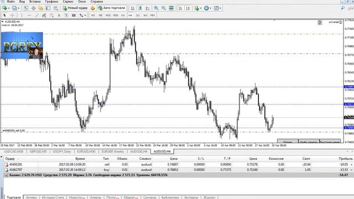This screenshot has width=354, height=199.
Task: Click the Profiles toolbar icon
Action: [x=14, y=8]
